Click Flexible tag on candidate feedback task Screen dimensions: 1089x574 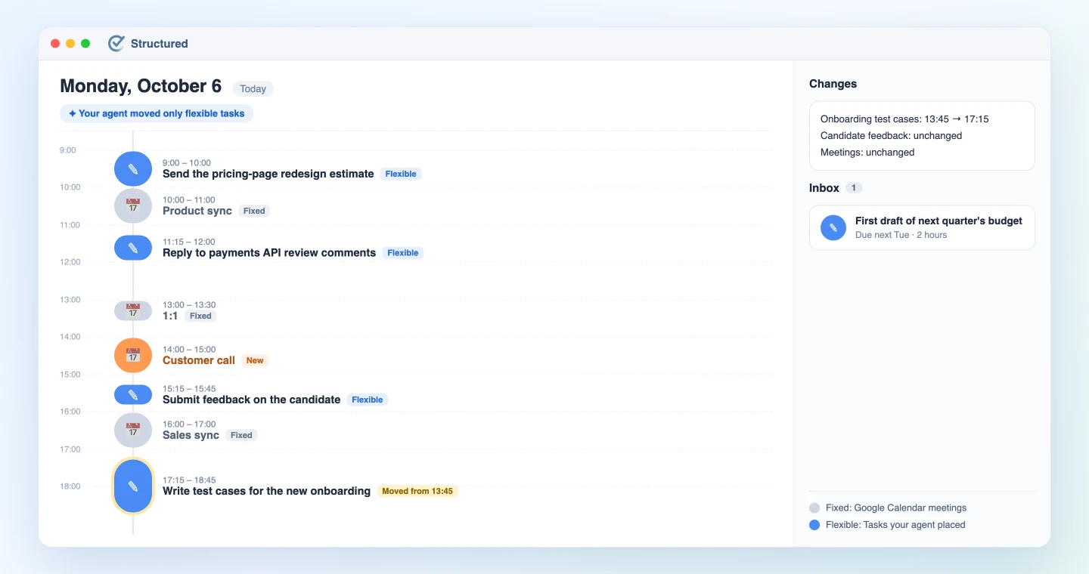pyautogui.click(x=368, y=400)
